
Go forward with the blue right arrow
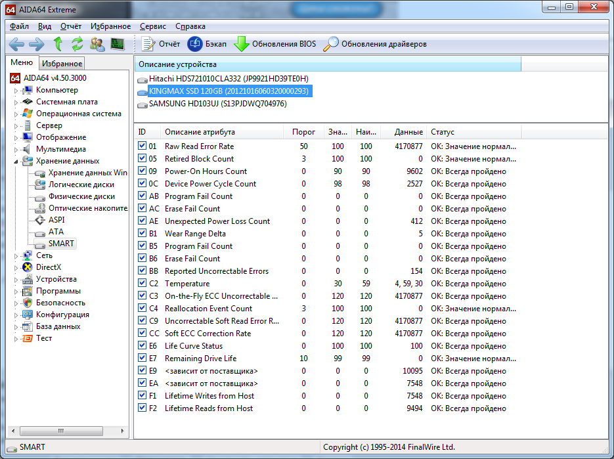tap(37, 44)
